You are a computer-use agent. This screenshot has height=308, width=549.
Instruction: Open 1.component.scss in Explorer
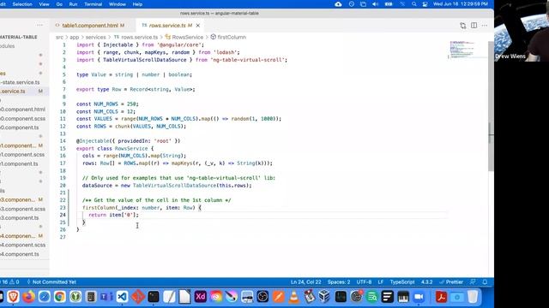[22, 154]
